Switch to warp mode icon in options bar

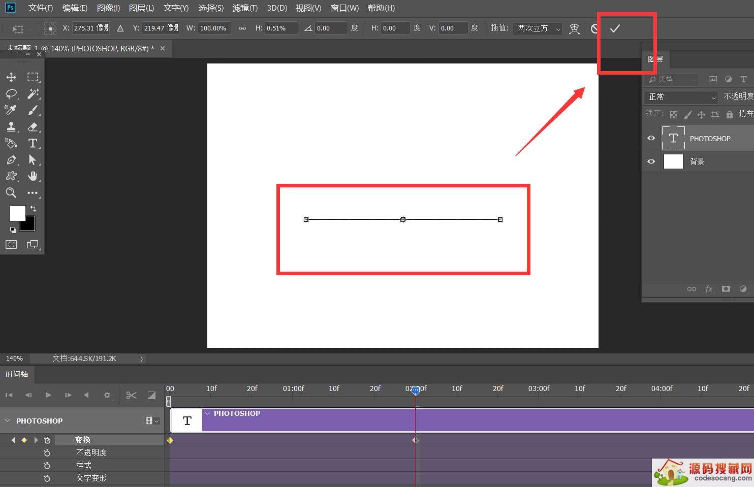point(574,28)
